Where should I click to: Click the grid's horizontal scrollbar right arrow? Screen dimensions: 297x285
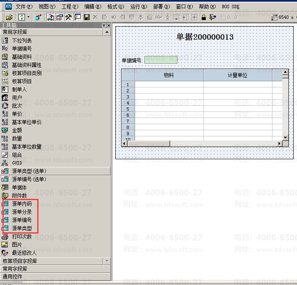280,144
